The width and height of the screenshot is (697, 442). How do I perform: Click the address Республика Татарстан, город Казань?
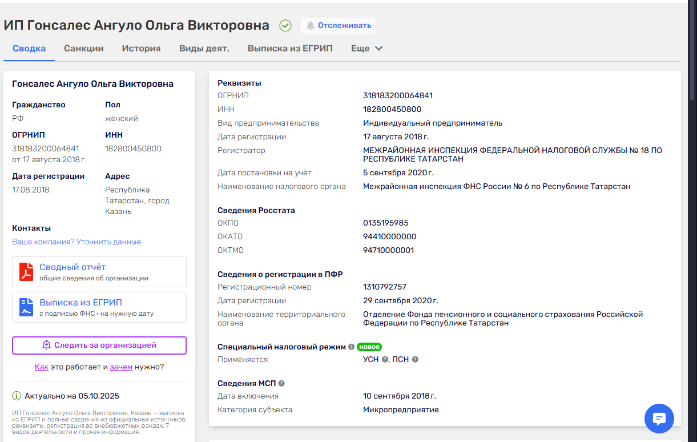137,200
